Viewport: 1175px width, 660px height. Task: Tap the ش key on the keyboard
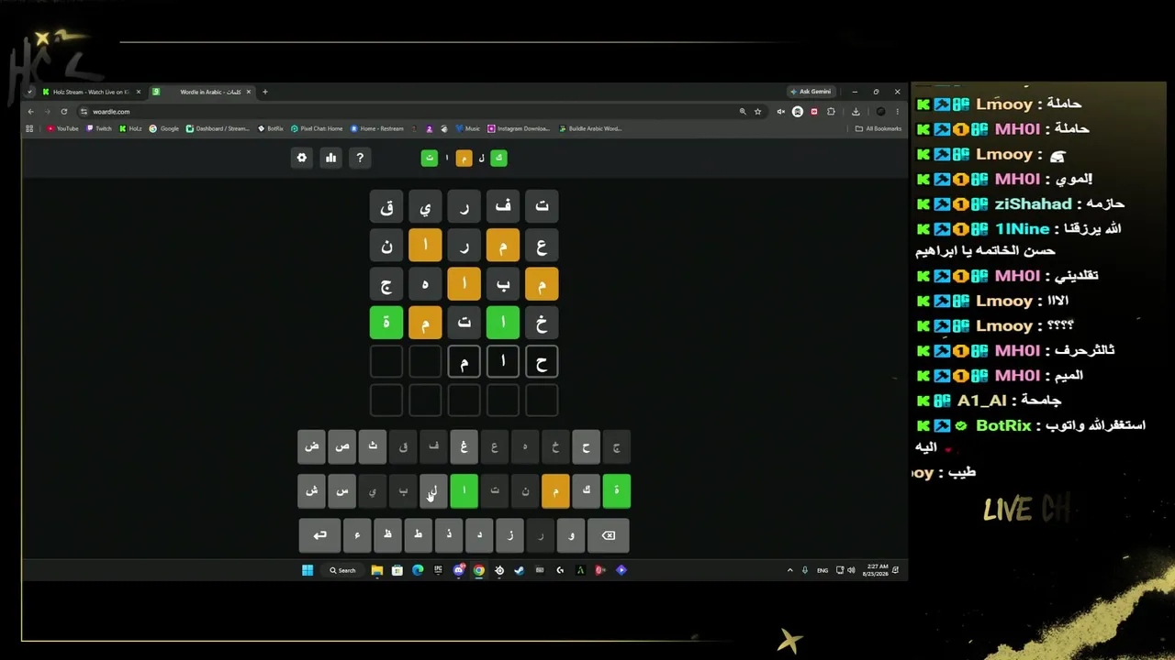[311, 491]
